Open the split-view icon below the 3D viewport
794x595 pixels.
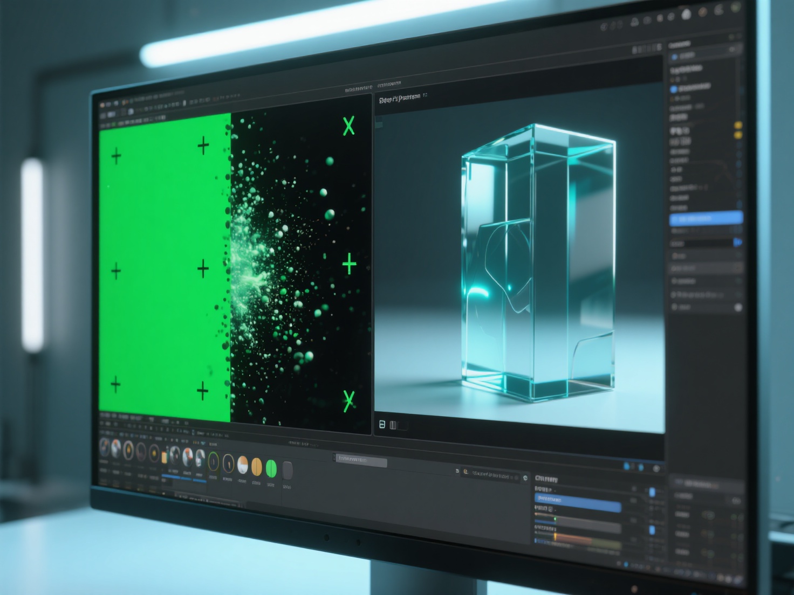[381, 424]
